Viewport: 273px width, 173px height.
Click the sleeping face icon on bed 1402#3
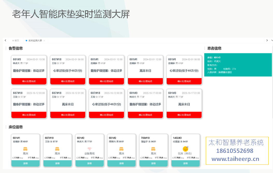[x=185, y=149]
